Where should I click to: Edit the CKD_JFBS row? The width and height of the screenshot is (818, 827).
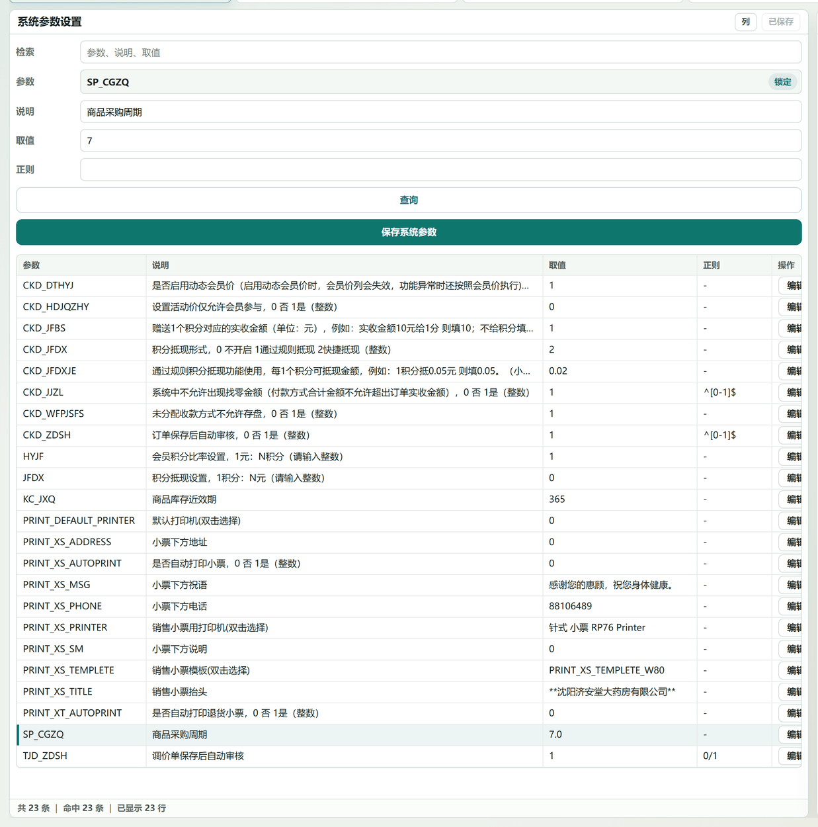(x=790, y=328)
